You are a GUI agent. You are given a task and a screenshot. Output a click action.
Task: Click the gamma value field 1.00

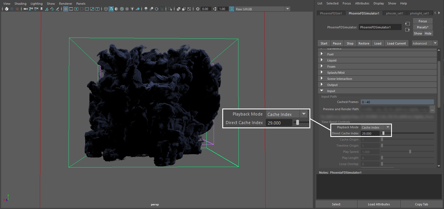pyautogui.click(x=223, y=9)
